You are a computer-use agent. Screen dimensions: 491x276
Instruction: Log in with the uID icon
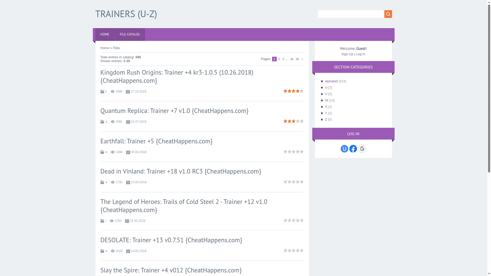[344, 149]
